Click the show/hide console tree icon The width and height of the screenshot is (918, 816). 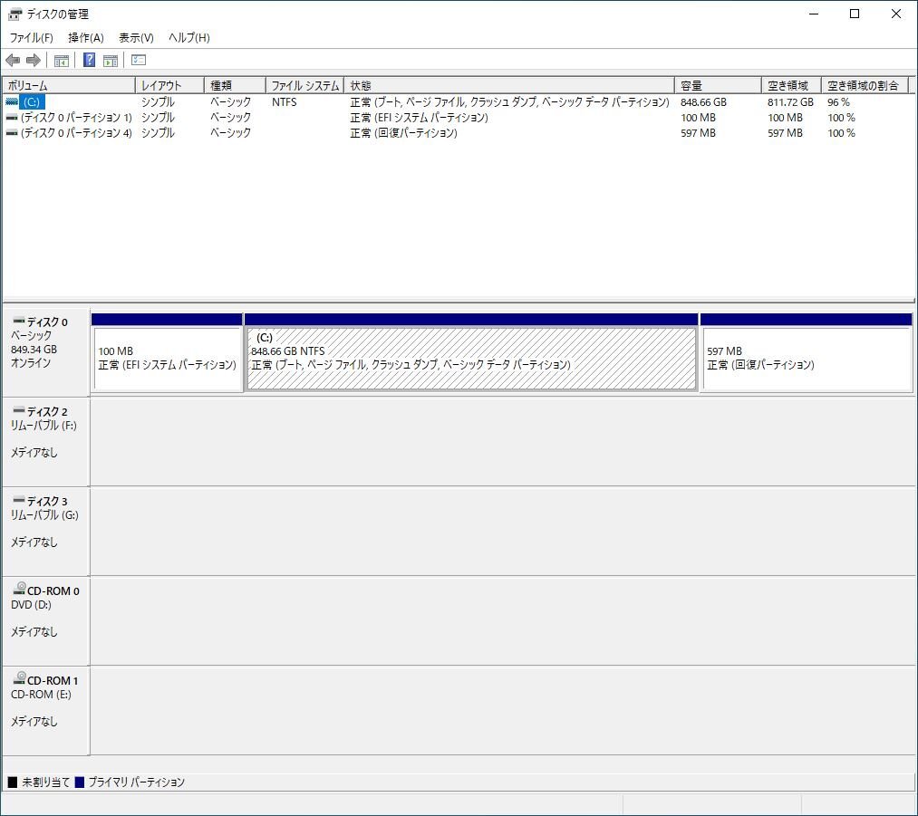[62, 61]
